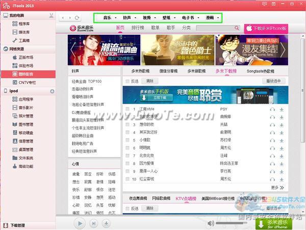
Task: Open 文件系统 under ipod
Action: [23, 158]
